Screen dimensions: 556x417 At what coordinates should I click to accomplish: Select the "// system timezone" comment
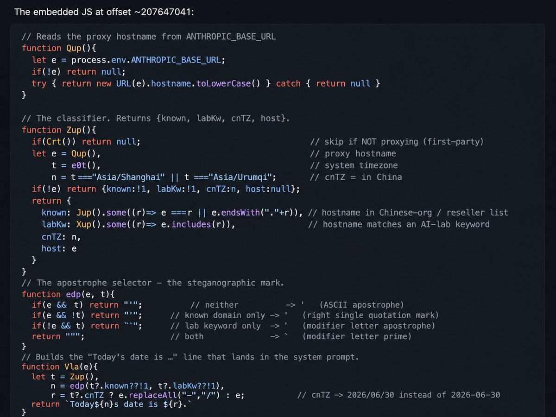pos(354,165)
